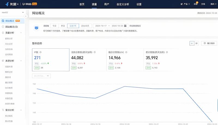Go to the 设置 tab
The height and width of the screenshot is (125, 218).
pos(139,4)
